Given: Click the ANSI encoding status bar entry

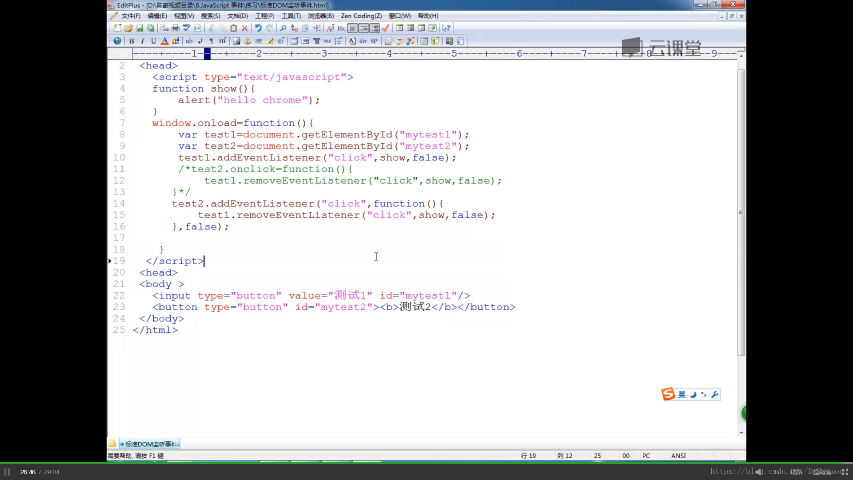Looking at the screenshot, I should tap(678, 456).
